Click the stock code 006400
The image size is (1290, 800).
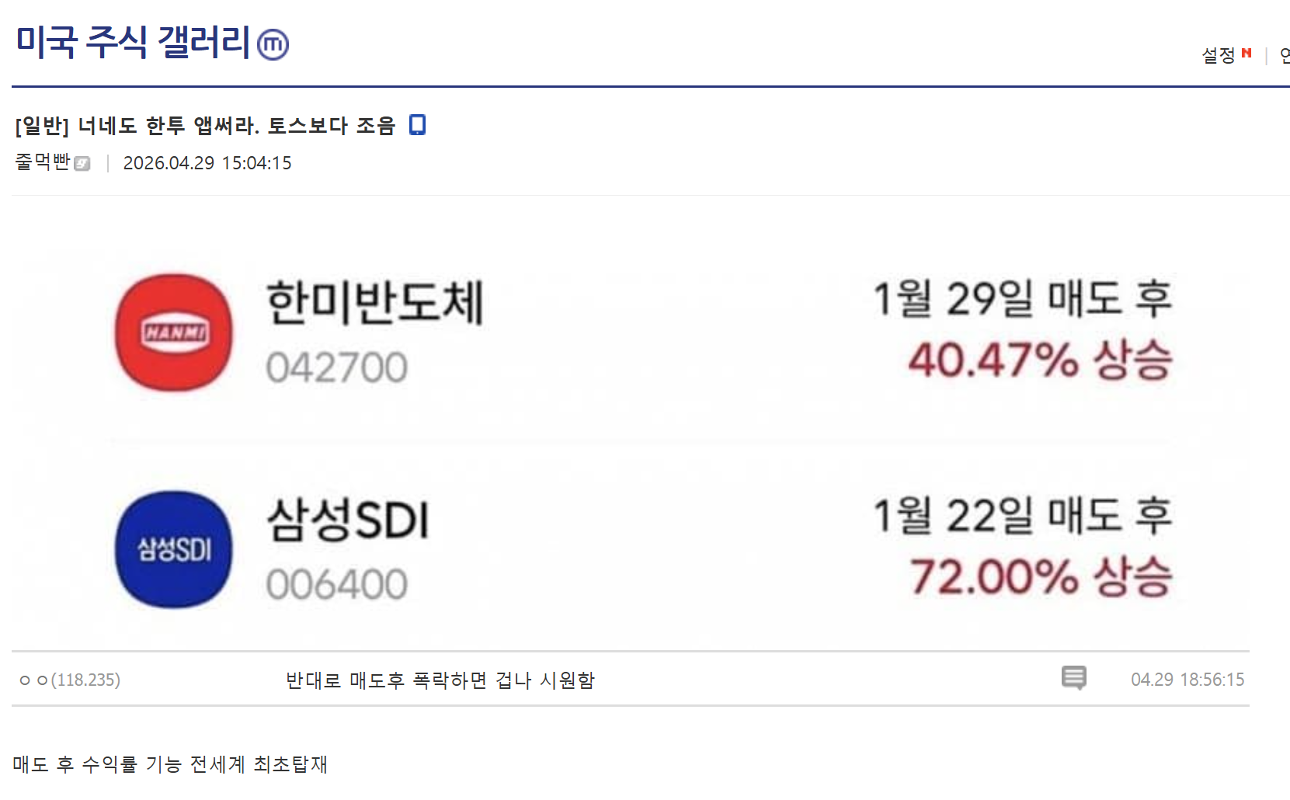[x=336, y=584]
